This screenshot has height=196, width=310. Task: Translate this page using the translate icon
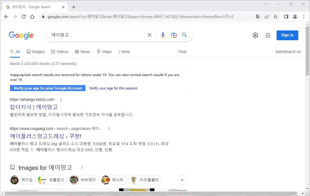pyautogui.click(x=258, y=17)
